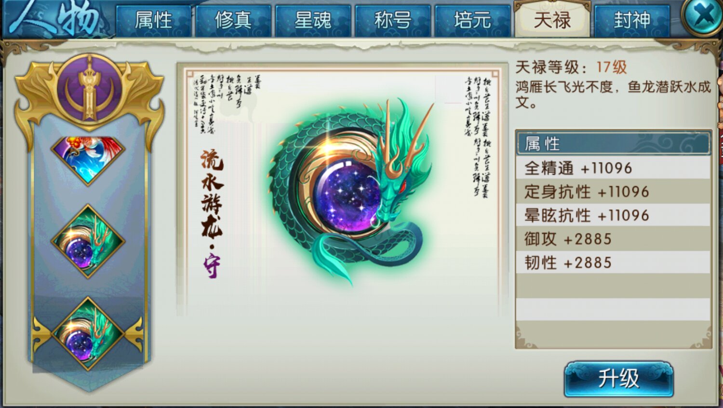Select the bottom gold-framed dragon icon
Screen dimensions: 723x408
pyautogui.click(x=88, y=334)
